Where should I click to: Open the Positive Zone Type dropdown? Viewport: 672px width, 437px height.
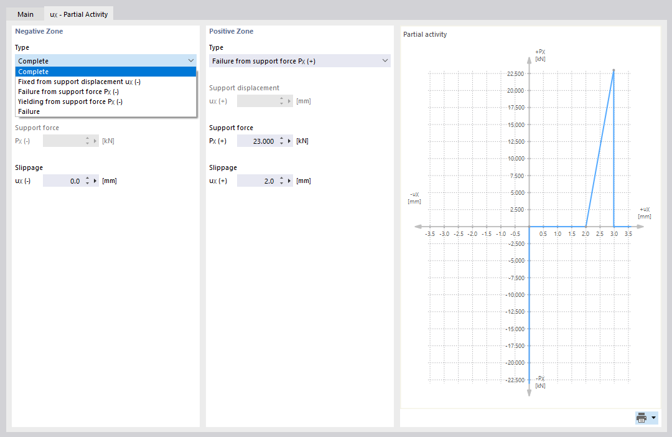(299, 61)
